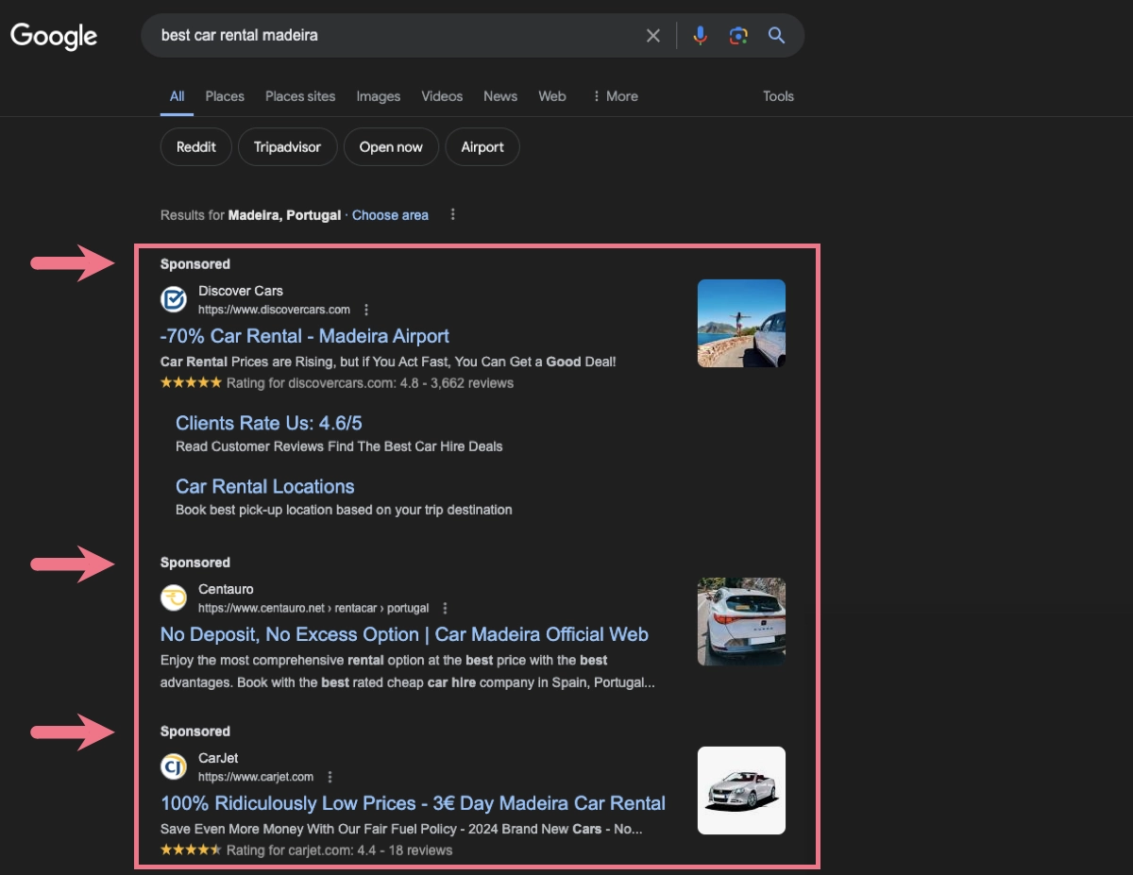
Task: Activate voice search with the microphone icon
Action: [x=700, y=35]
